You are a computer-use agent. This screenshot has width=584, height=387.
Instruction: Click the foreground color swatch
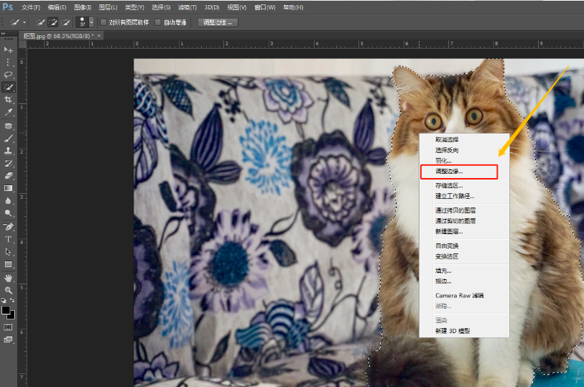(6, 310)
